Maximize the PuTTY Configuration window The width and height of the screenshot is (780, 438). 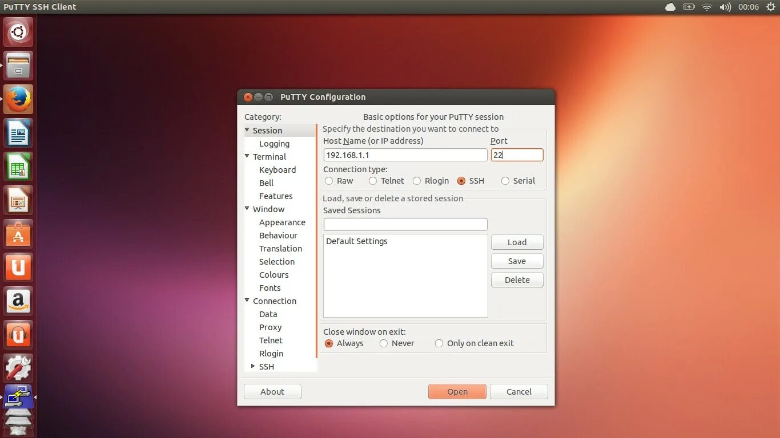click(x=268, y=97)
